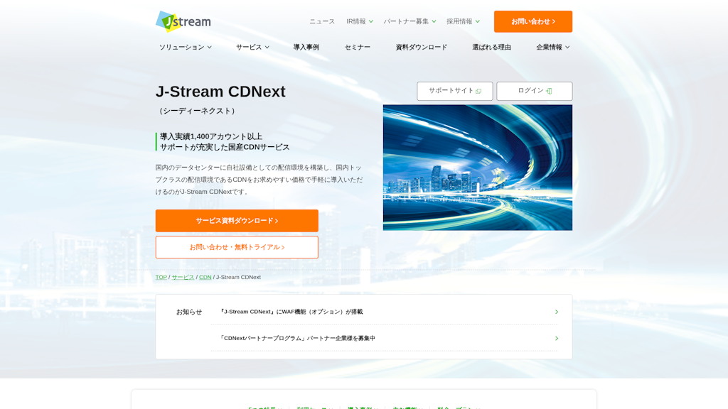This screenshot has width=728, height=409.
Task: Click お問い合わせ・無料トライアル button
Action: tap(237, 247)
